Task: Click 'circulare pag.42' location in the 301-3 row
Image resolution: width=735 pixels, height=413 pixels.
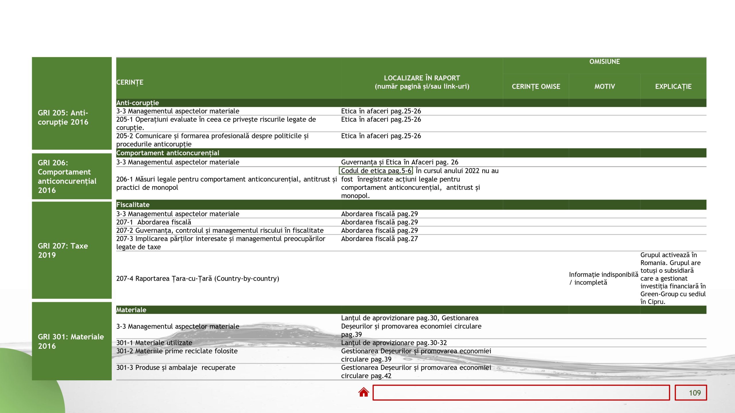Action: click(366, 376)
